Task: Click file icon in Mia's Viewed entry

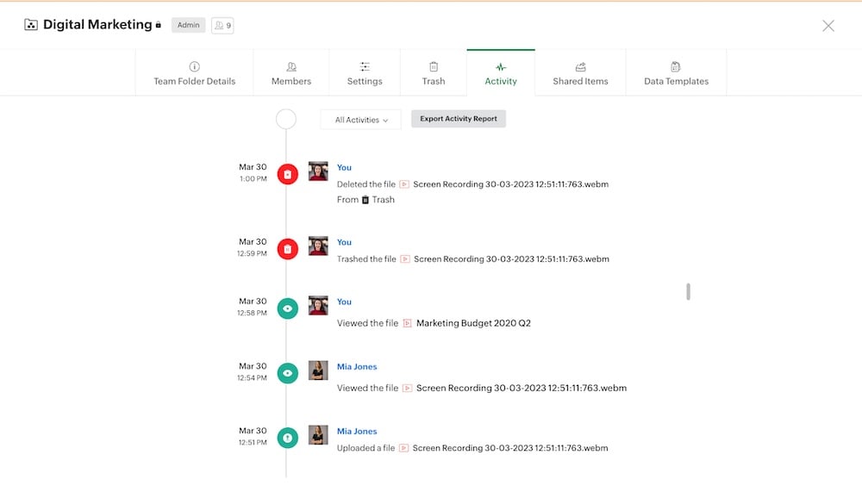Action: tap(408, 388)
